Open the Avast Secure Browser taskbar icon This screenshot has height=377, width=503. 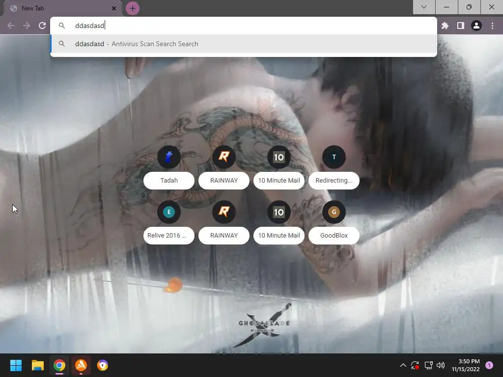(103, 365)
